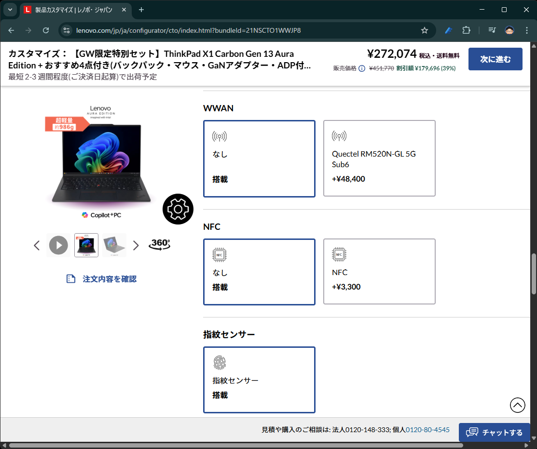Screen dimensions: 537x449
Task: Click the horizontal scrollbar left arrow
Action: click(x=4, y=445)
